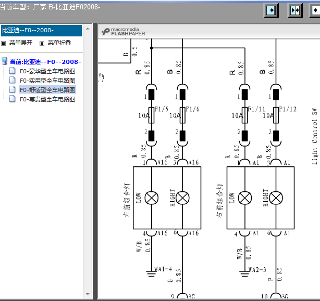Click LOW lamp symbol in 左前组合灯
The width and height of the screenshot is (320, 301).
point(152,198)
